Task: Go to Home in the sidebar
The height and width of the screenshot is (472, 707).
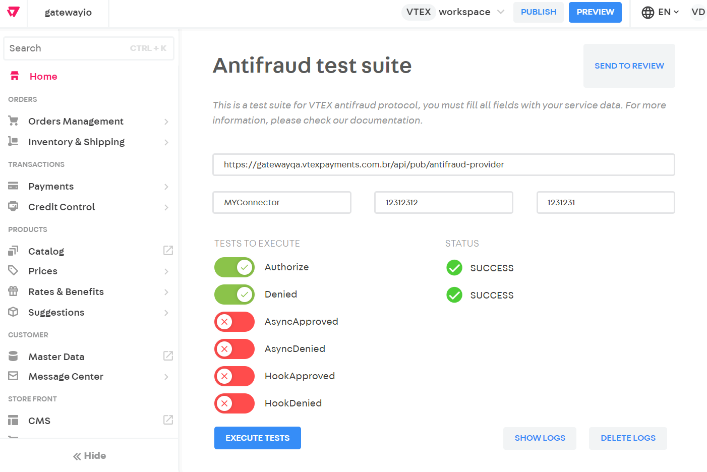Action: [x=43, y=76]
